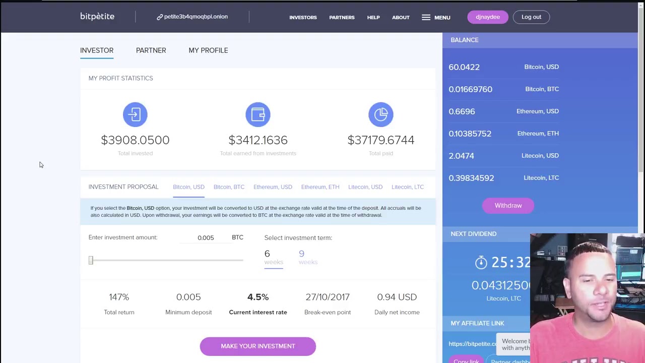Viewport: 645px width, 363px height.
Task: Click the investment amount slider handle
Action: click(91, 260)
